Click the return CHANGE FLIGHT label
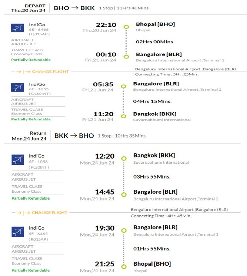This screenshot has height=276, width=247. (x=49, y=213)
